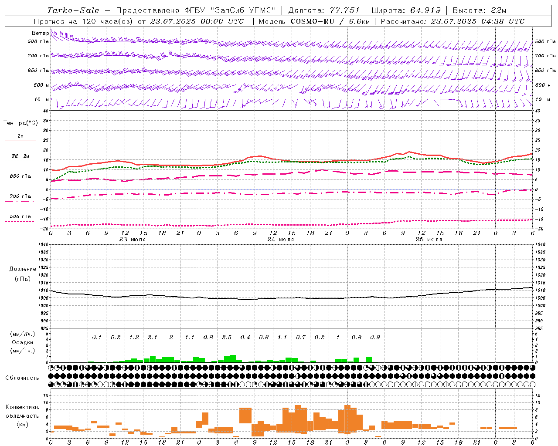Select the 1.2 precipitation value

click(x=134, y=338)
